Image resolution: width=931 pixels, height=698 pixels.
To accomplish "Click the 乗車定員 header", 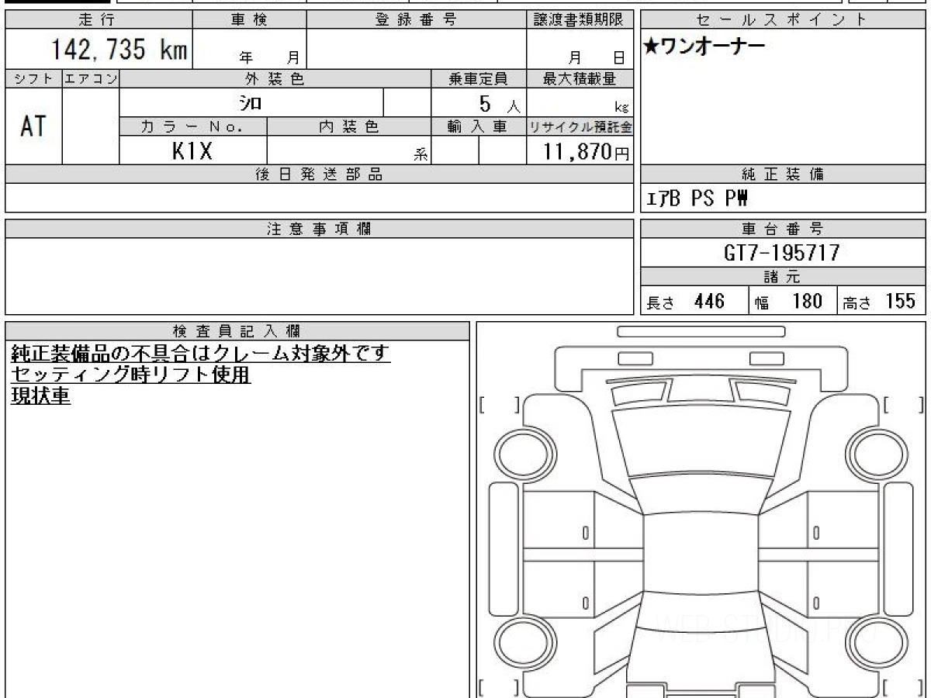I will pos(479,78).
